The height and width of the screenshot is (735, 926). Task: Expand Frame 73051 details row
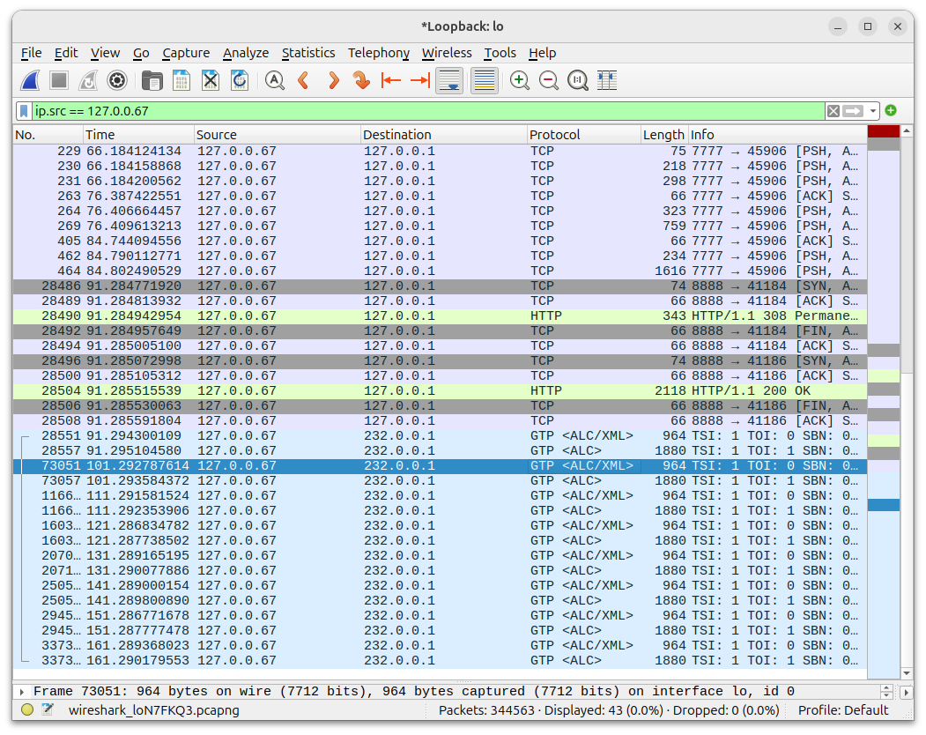coord(21,691)
